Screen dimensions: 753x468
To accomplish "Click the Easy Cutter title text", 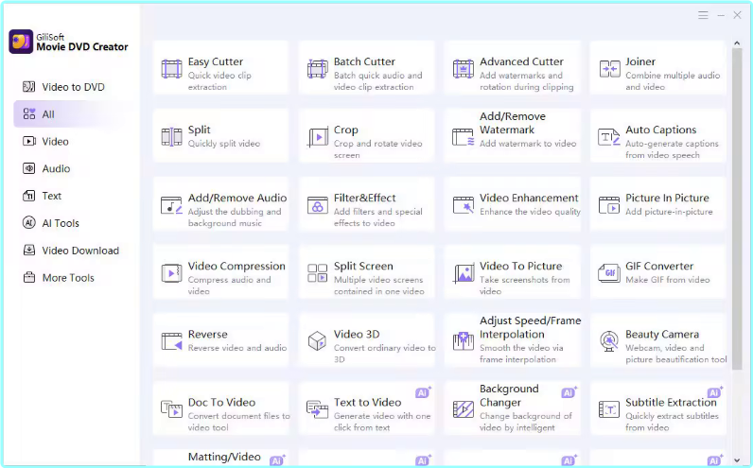I will click(x=216, y=61).
